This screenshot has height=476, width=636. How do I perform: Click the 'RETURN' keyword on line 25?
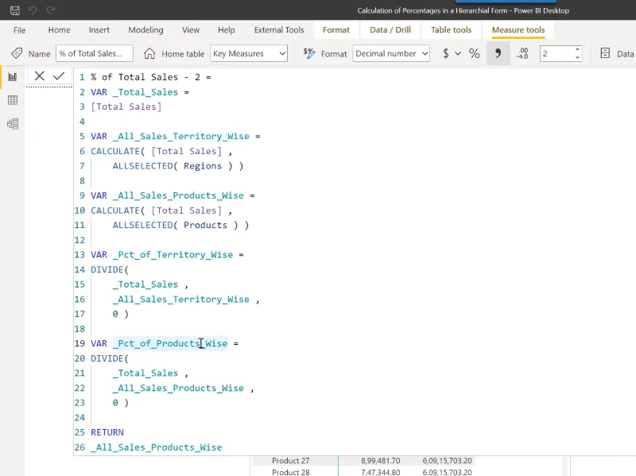pyautogui.click(x=107, y=432)
